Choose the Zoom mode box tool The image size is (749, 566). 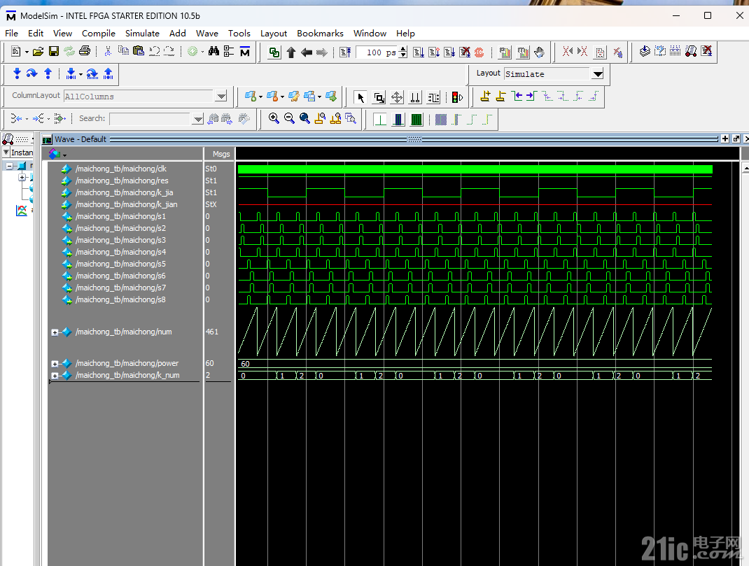point(379,98)
